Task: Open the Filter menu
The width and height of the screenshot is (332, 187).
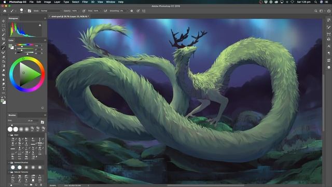Action: 85,2
